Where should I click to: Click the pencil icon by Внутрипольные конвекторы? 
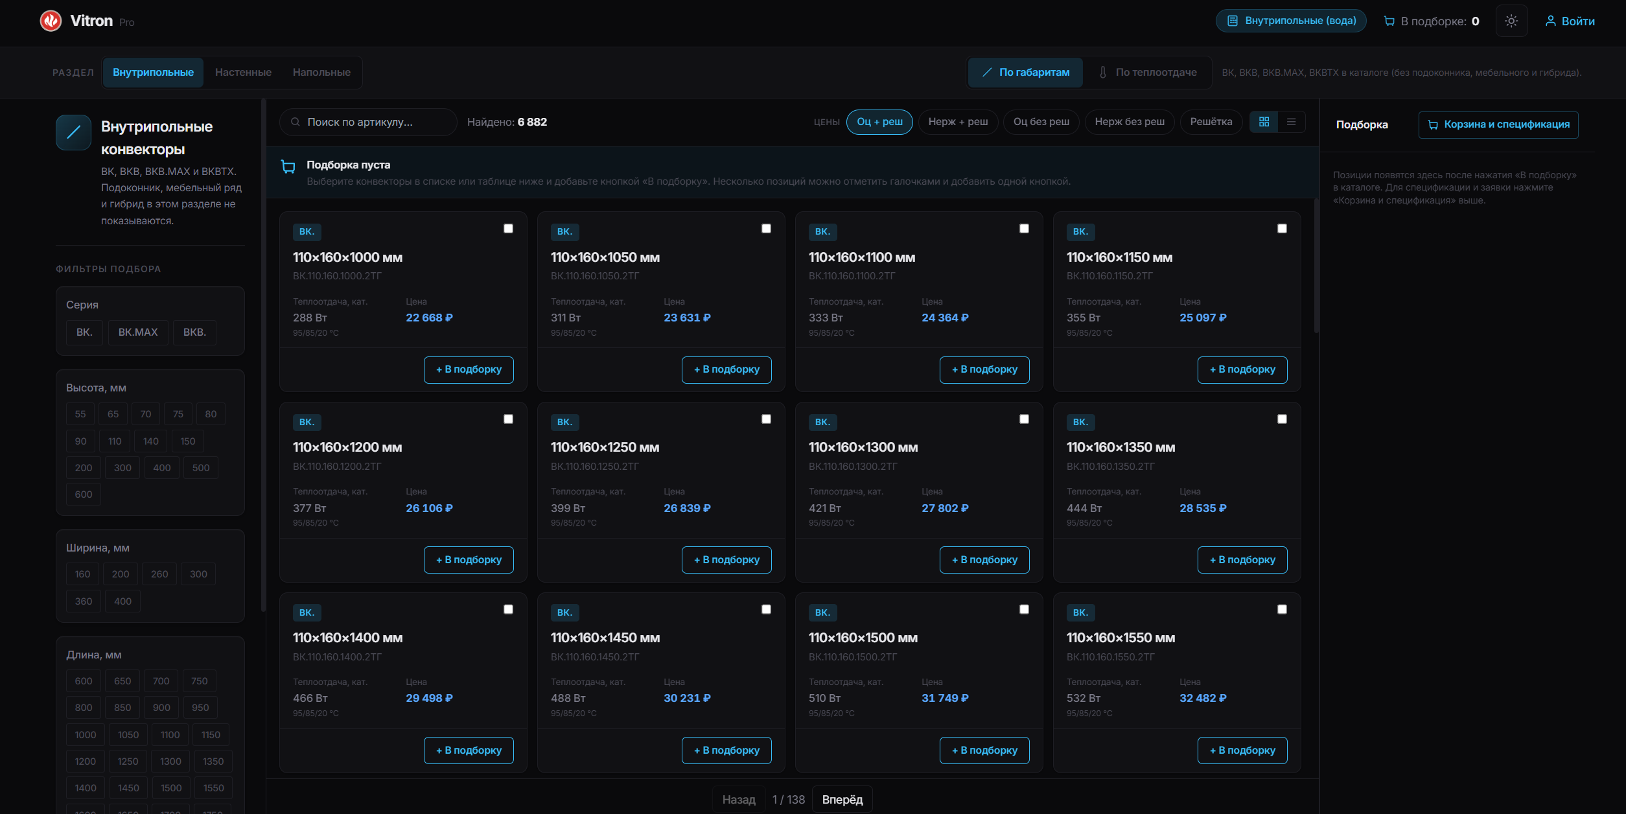(73, 132)
